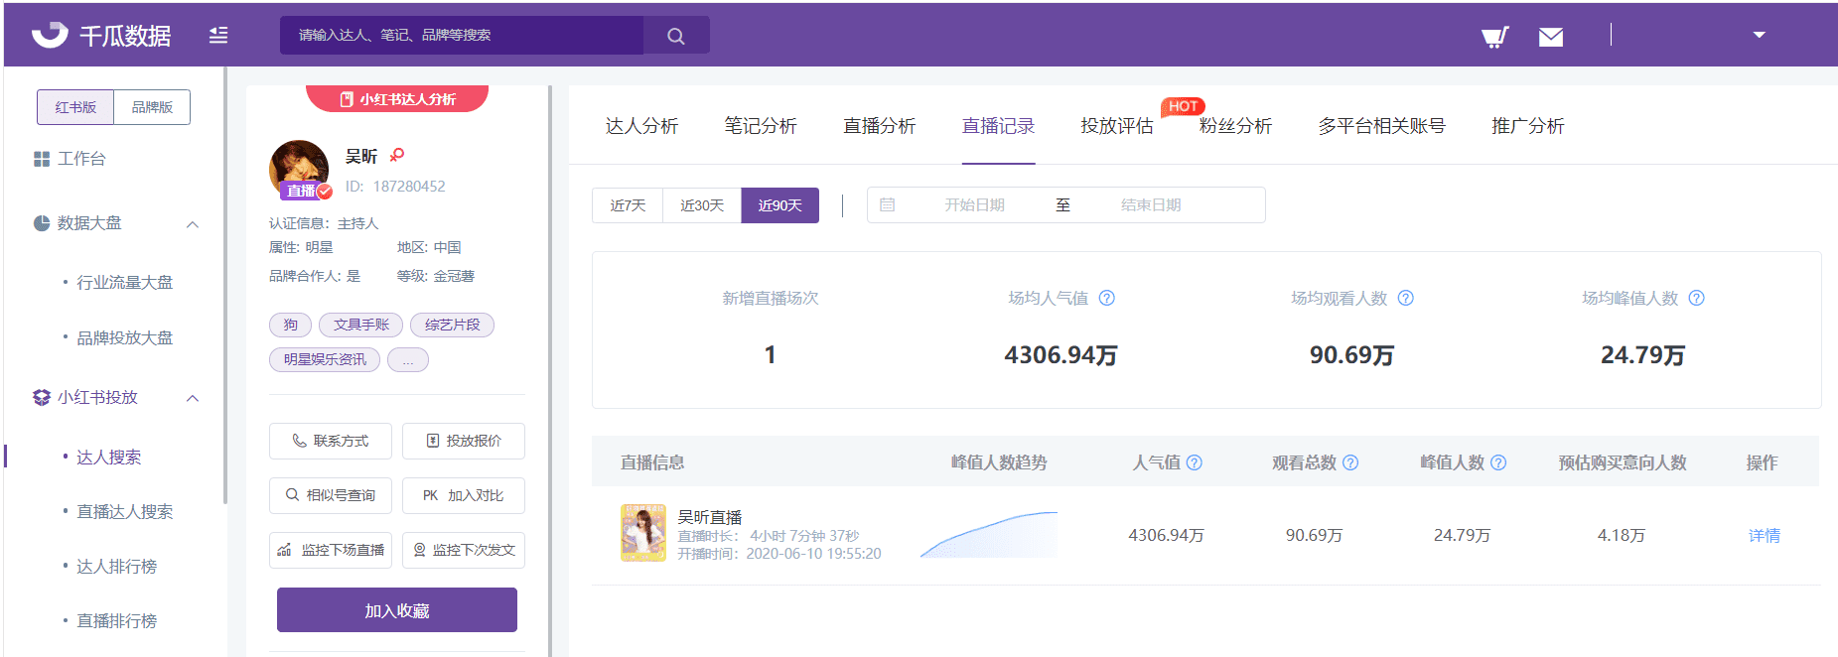
Task: Click the 千瓜数据 logo
Action: click(x=101, y=35)
